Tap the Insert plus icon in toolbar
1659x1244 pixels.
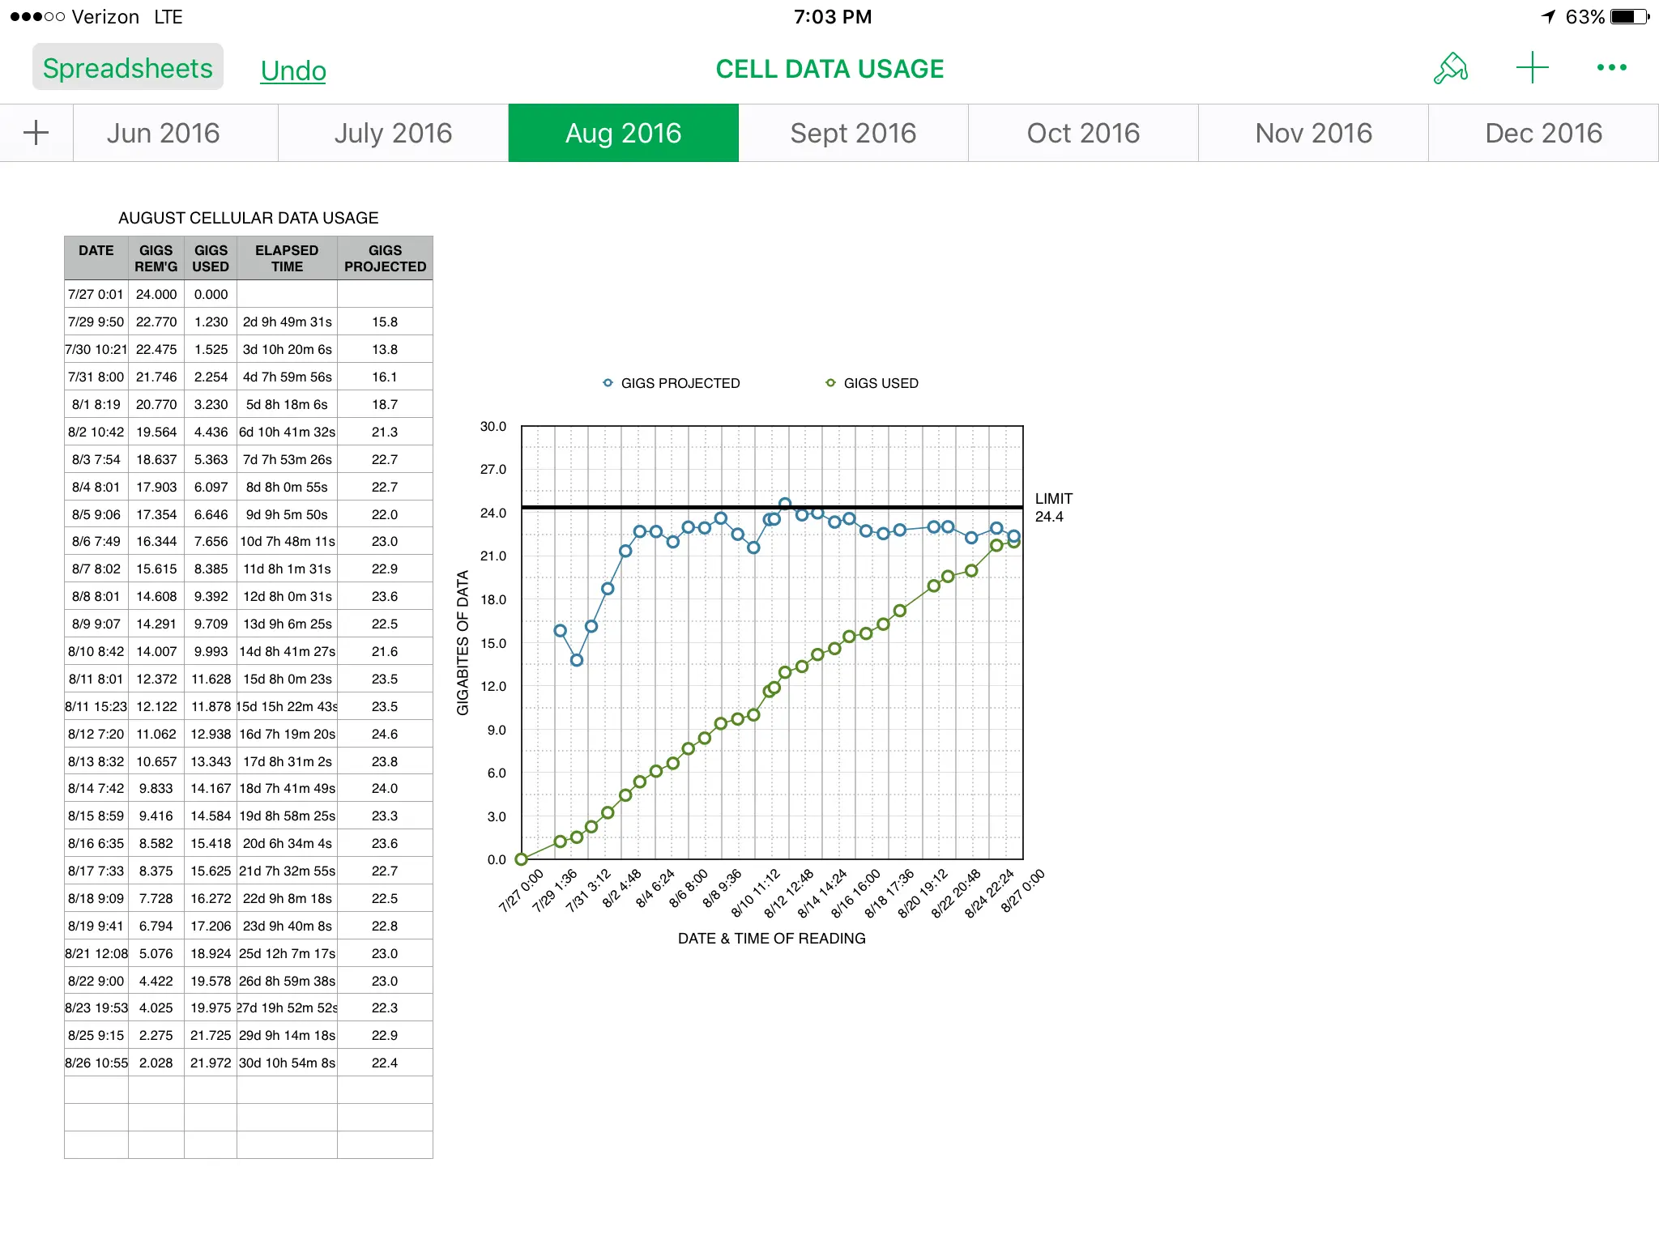pyautogui.click(x=1532, y=68)
